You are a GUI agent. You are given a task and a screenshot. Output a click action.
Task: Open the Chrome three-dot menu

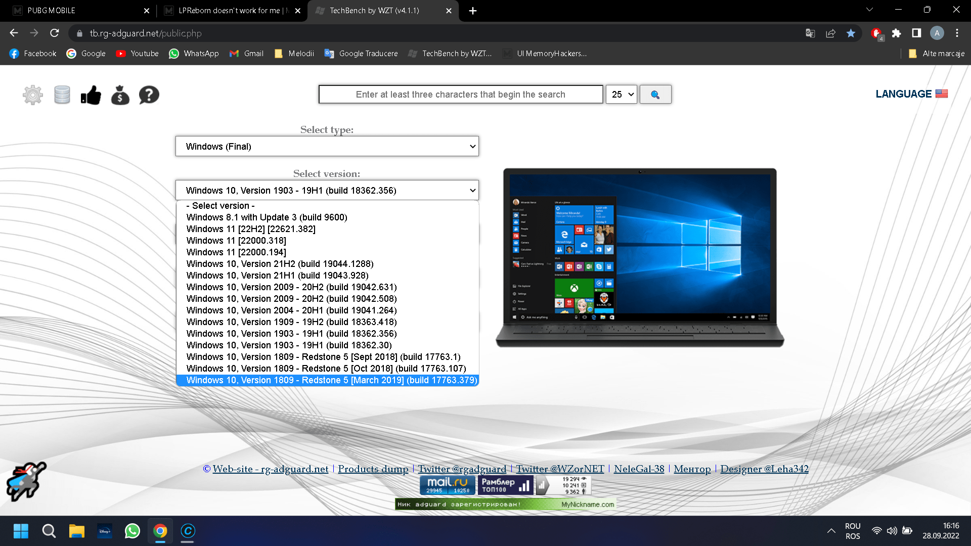click(957, 33)
